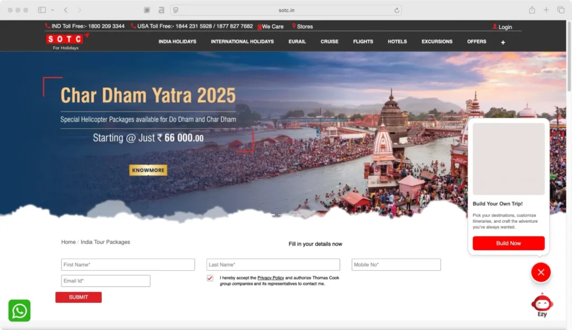
Task: Open the browser tab overview chevron
Action: [x=53, y=9]
